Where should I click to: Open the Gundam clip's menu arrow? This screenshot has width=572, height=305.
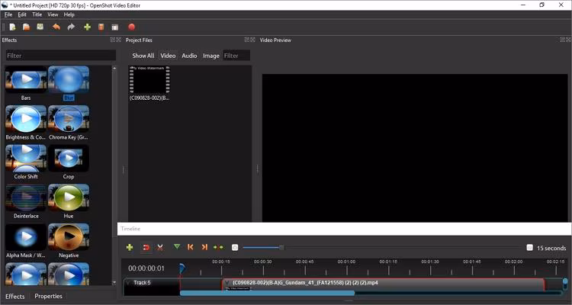(227, 283)
